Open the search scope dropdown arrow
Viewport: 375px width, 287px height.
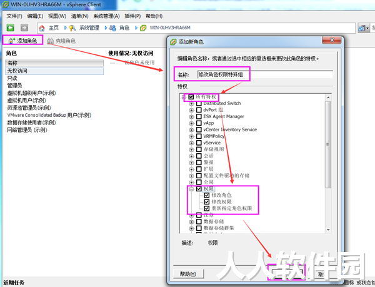367,28
